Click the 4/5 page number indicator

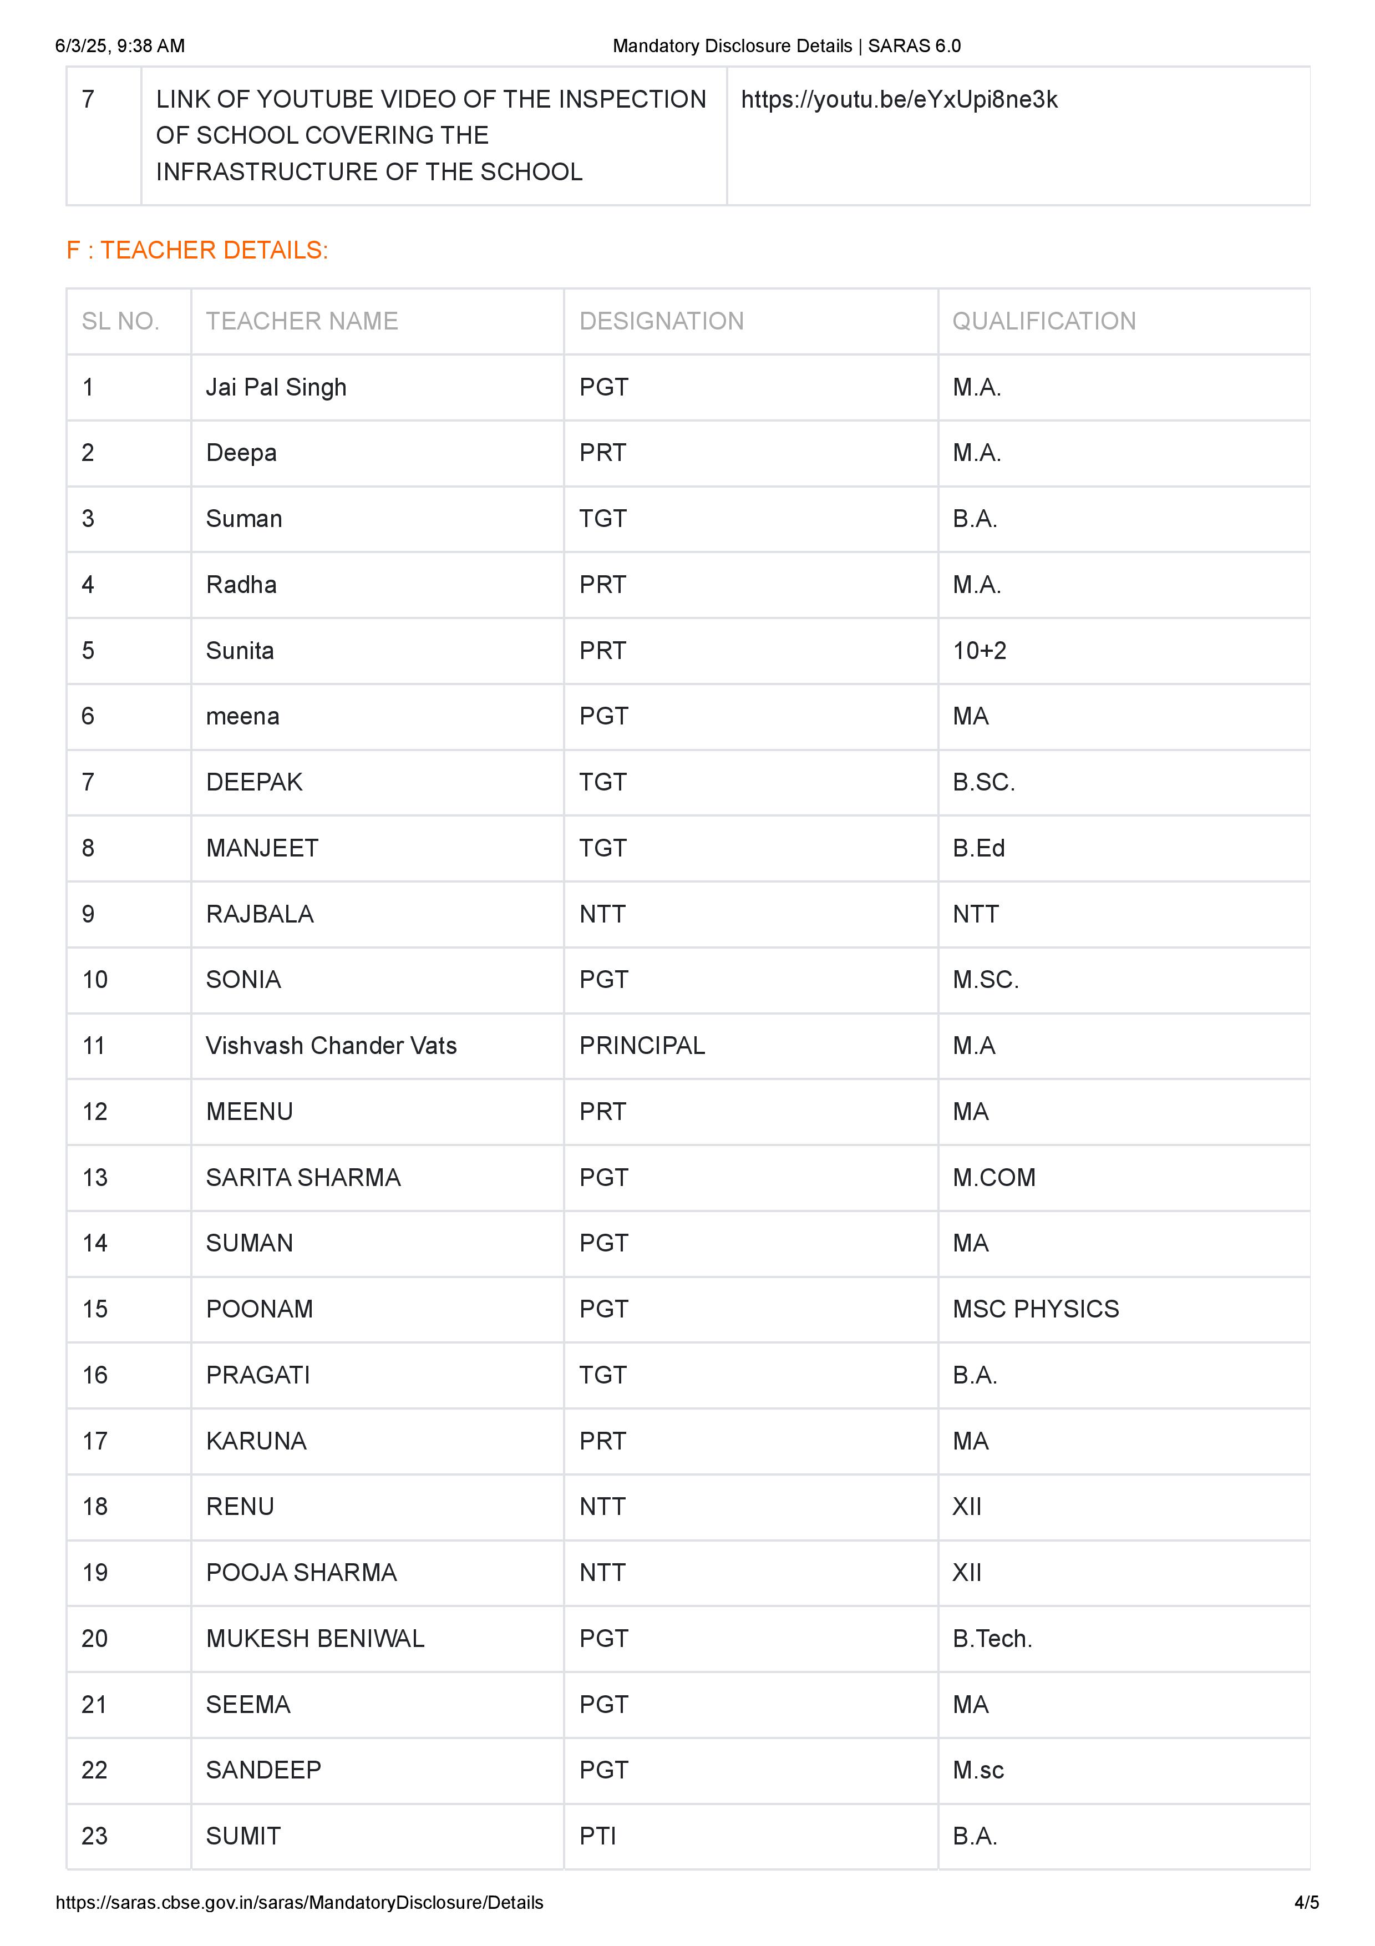tap(1306, 1902)
